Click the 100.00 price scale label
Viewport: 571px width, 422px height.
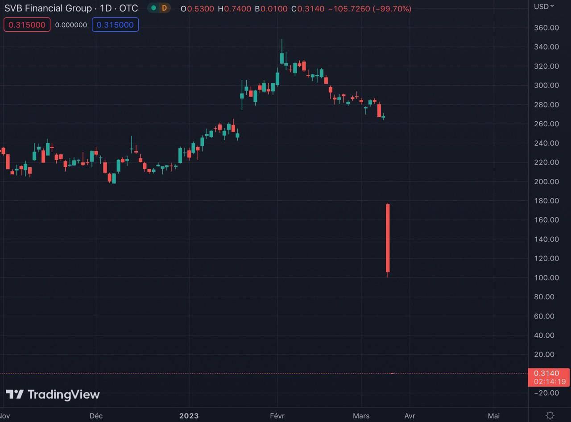[x=546, y=277]
